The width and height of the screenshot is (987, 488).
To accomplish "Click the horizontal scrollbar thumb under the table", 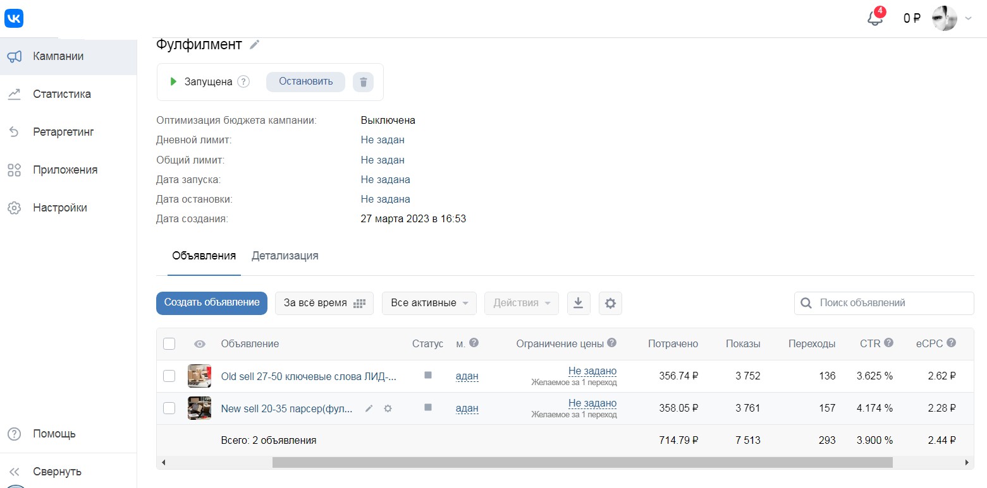I will pos(582,463).
